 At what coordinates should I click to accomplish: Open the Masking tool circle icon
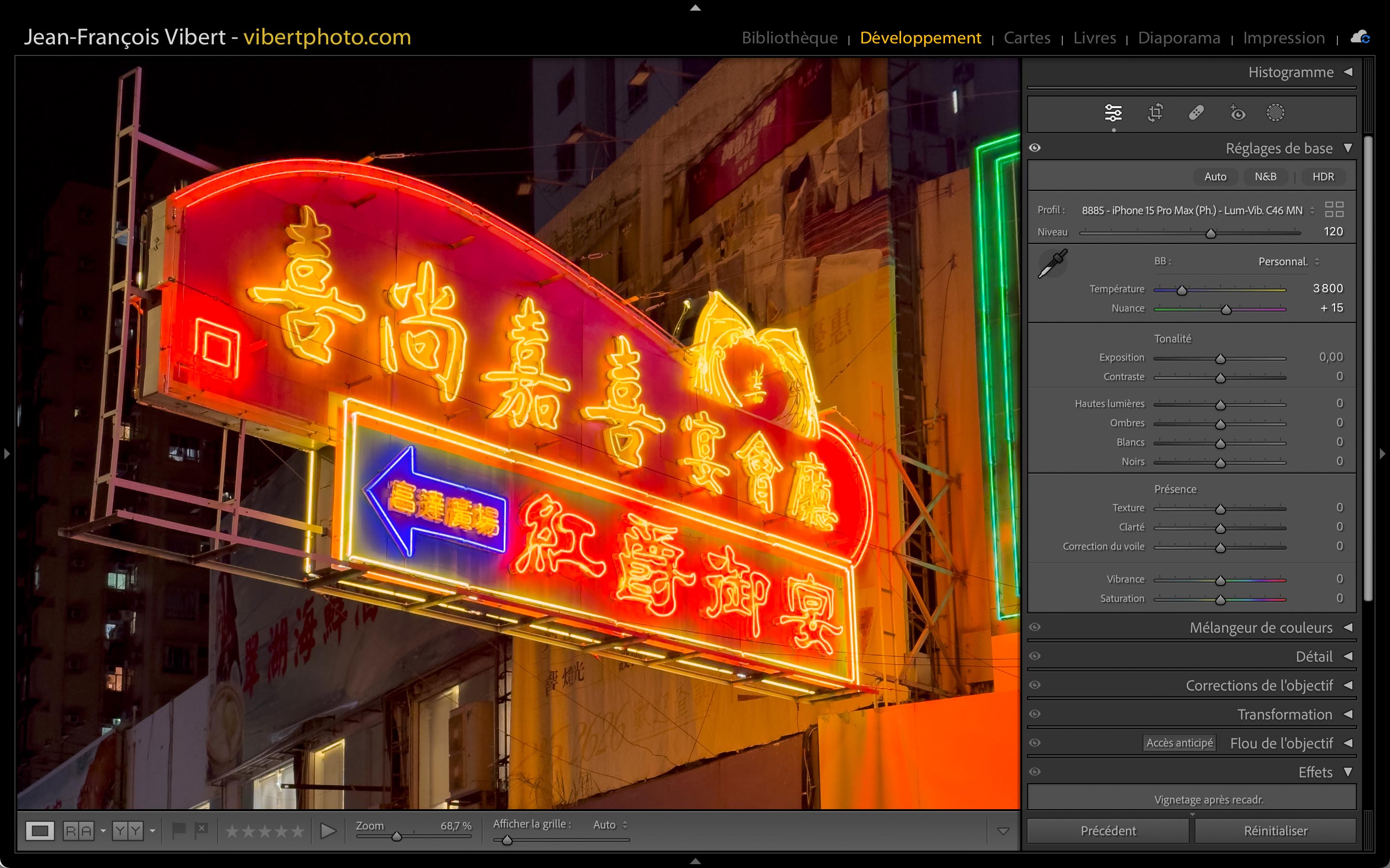1275,112
